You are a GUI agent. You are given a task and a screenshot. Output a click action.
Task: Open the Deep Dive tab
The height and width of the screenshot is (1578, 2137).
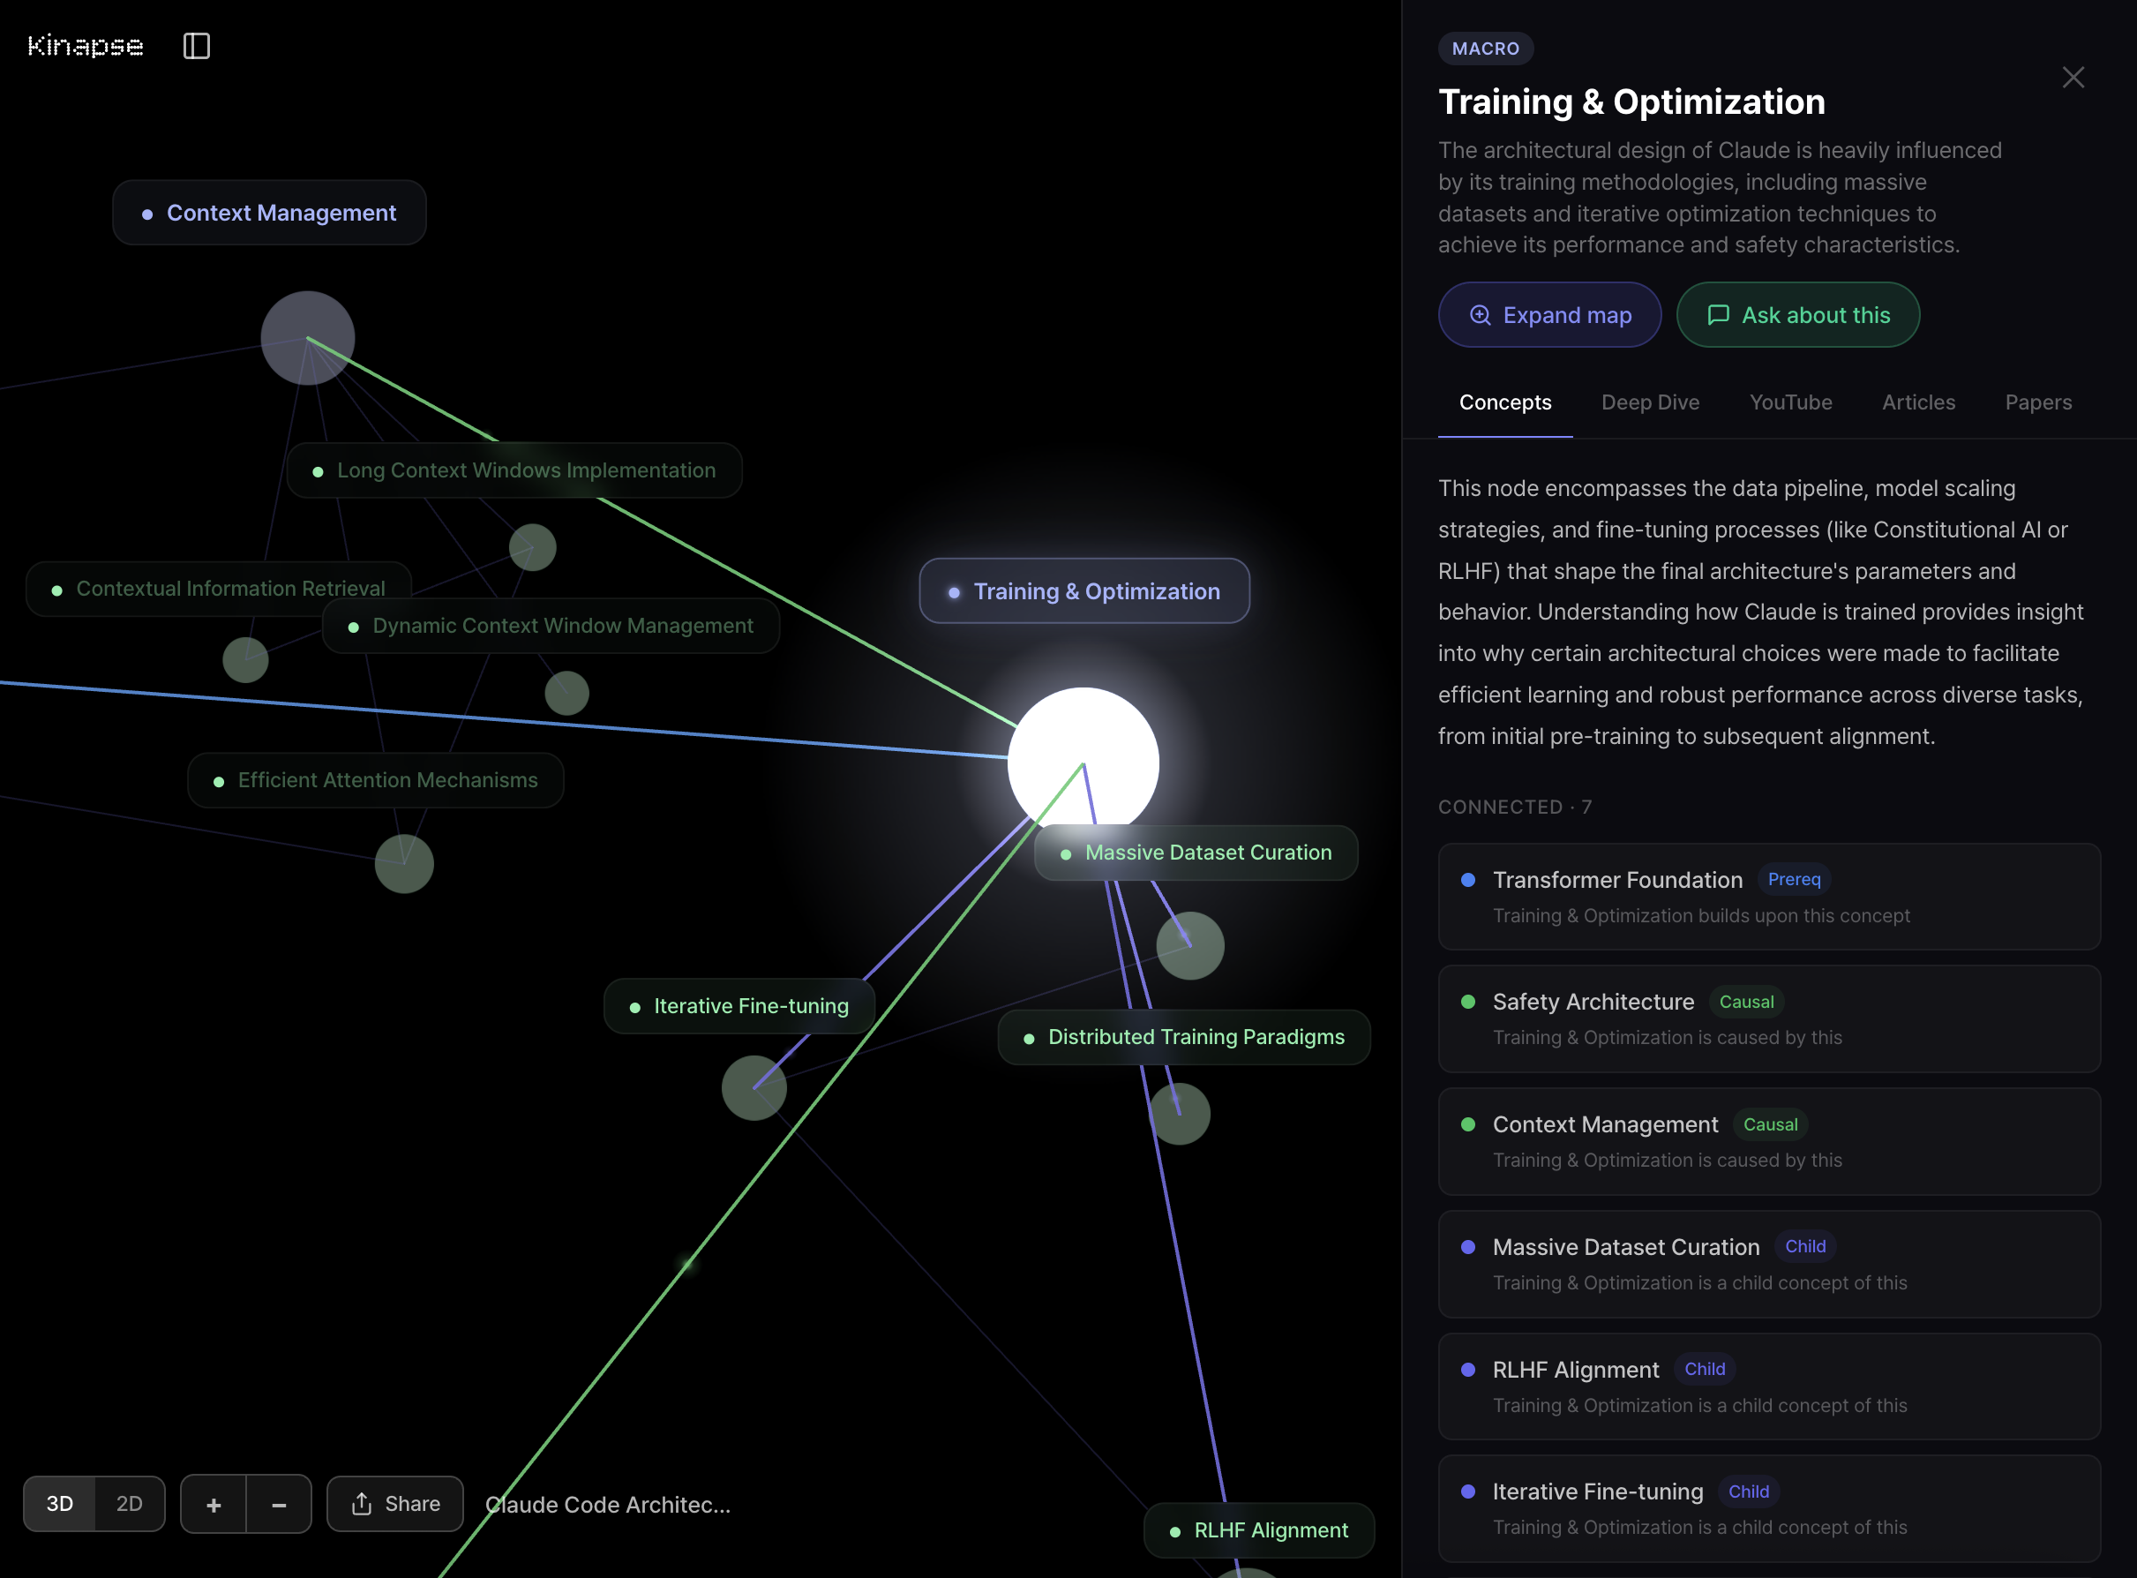[1650, 402]
